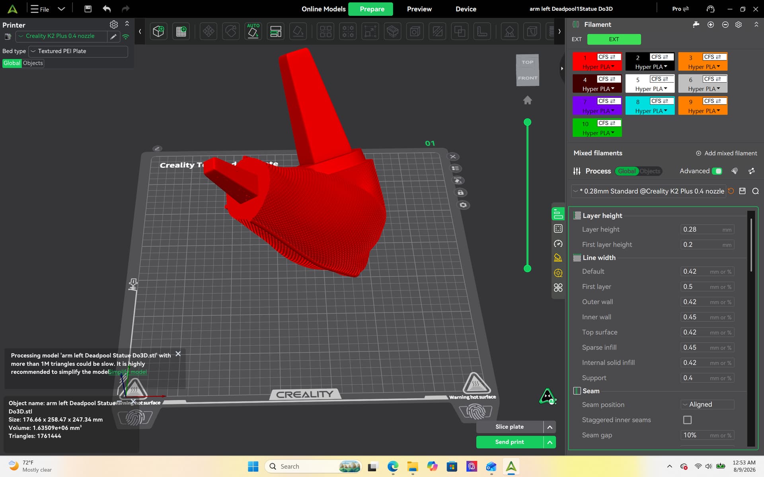The height and width of the screenshot is (477, 764).
Task: Click the Send print button
Action: click(x=510, y=442)
